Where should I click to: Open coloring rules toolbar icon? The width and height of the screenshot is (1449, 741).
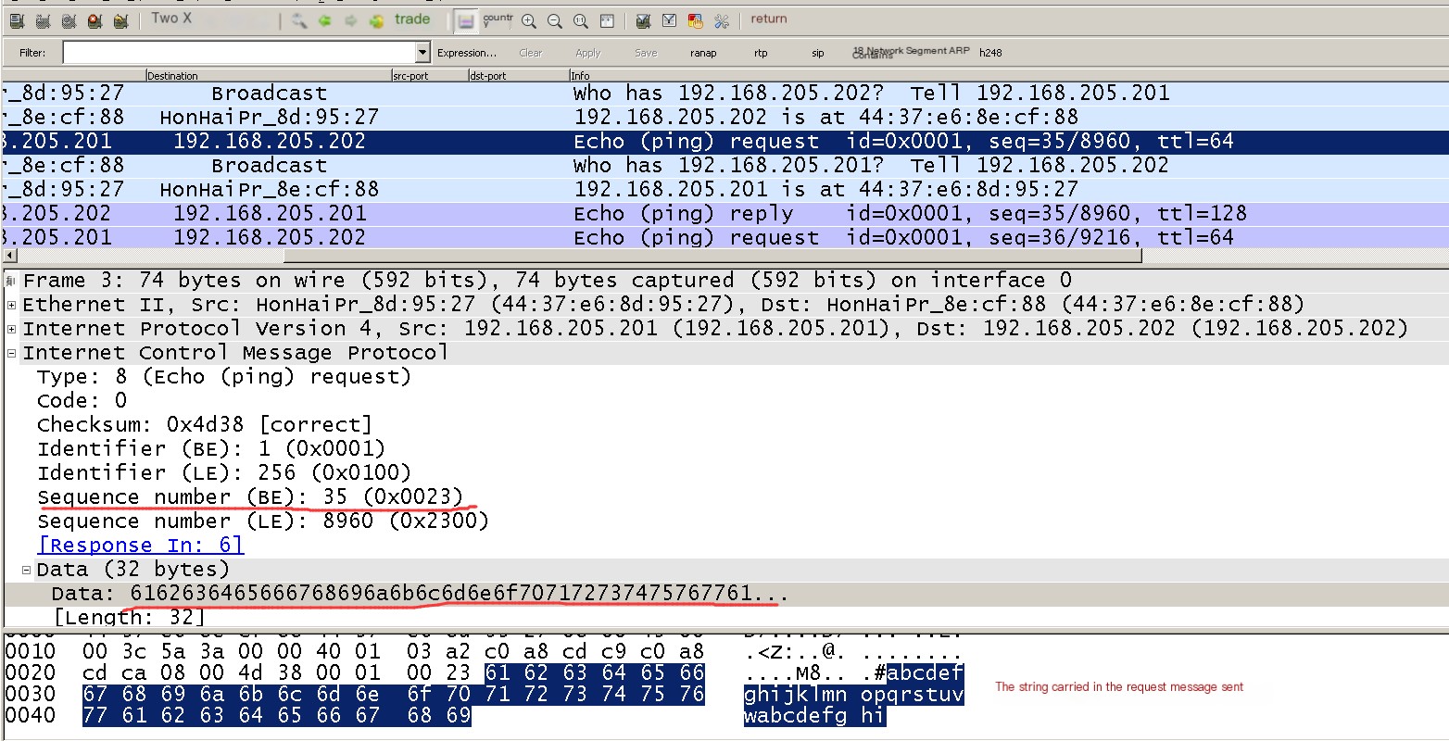695,19
